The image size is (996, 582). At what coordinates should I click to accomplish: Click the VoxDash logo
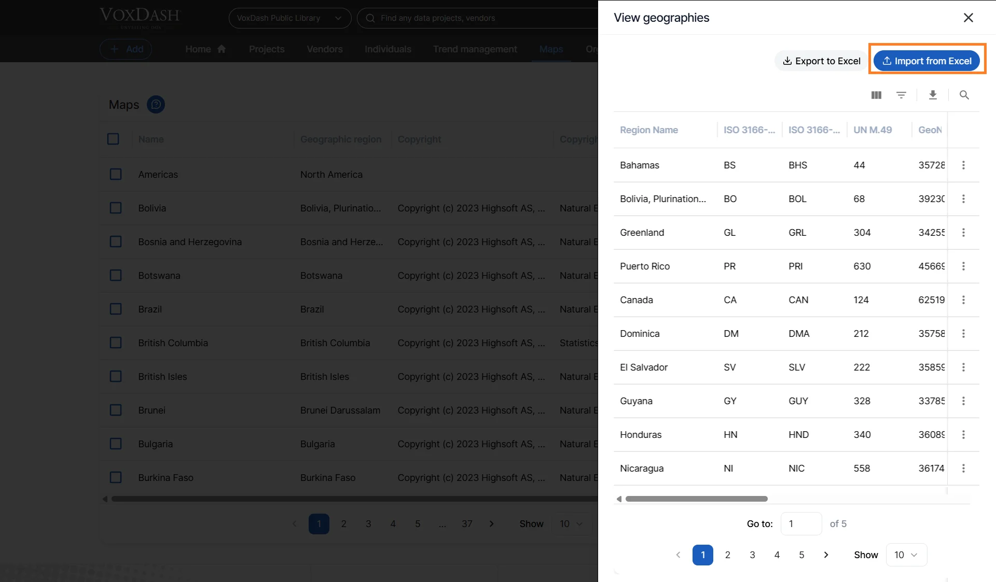point(140,17)
